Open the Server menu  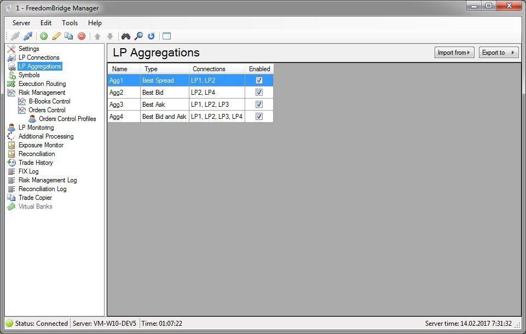pos(21,23)
